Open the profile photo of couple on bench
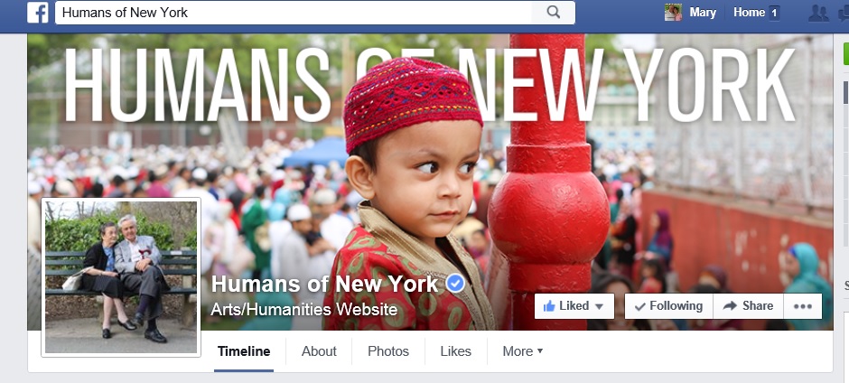The image size is (849, 383). pos(121,276)
